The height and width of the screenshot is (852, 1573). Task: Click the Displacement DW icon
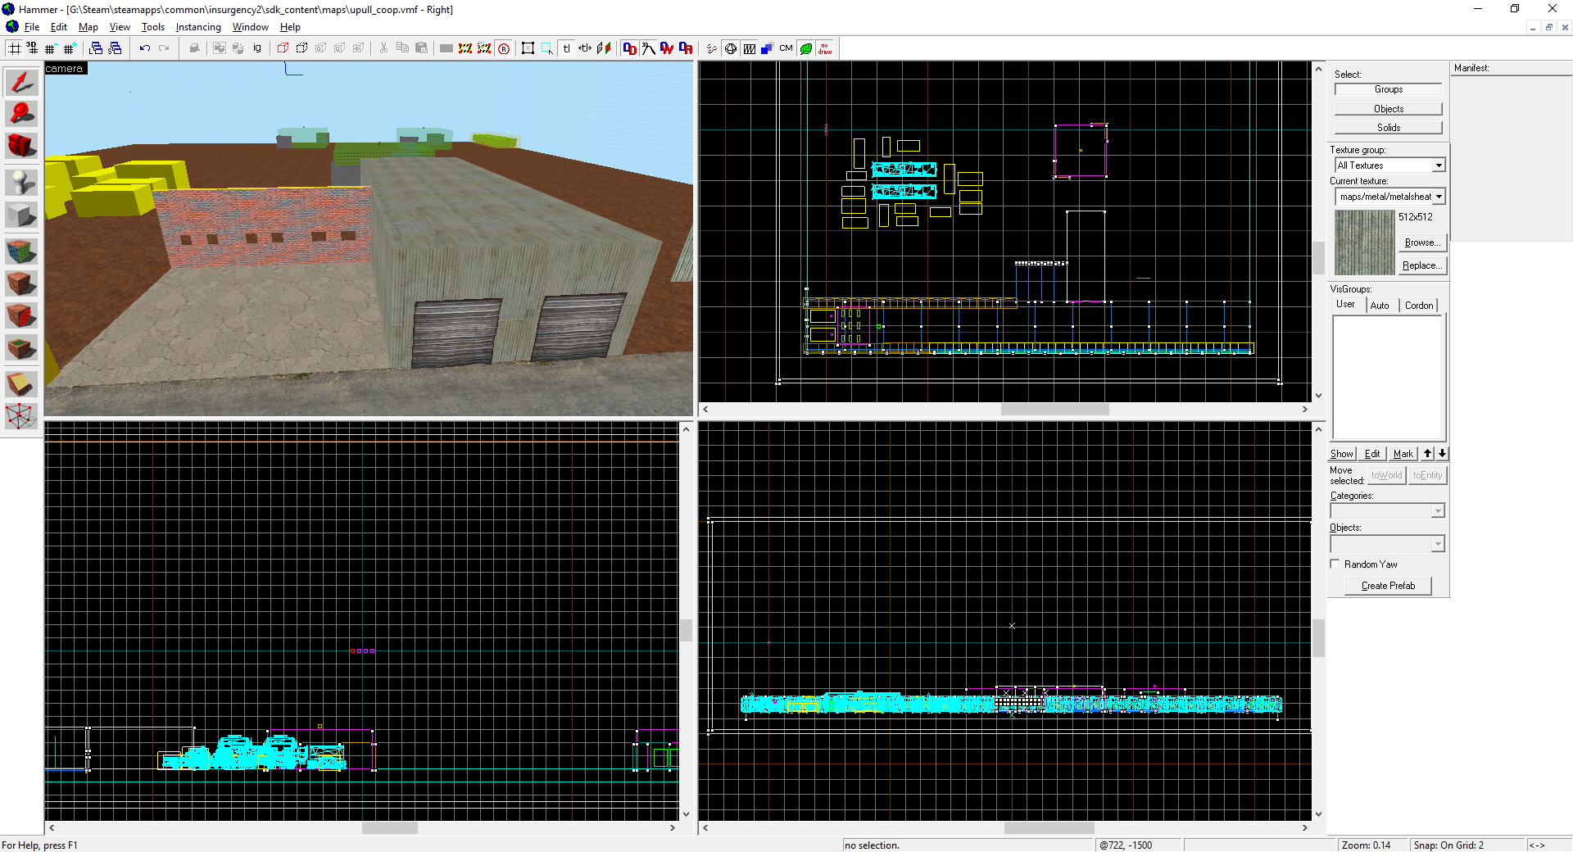point(667,48)
